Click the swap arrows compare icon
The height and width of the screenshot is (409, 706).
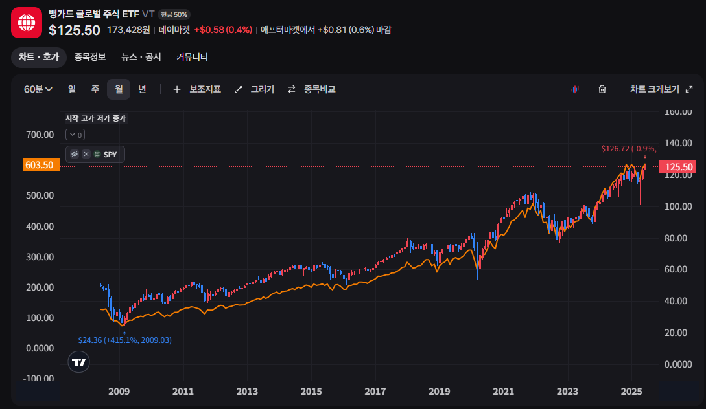click(x=292, y=89)
